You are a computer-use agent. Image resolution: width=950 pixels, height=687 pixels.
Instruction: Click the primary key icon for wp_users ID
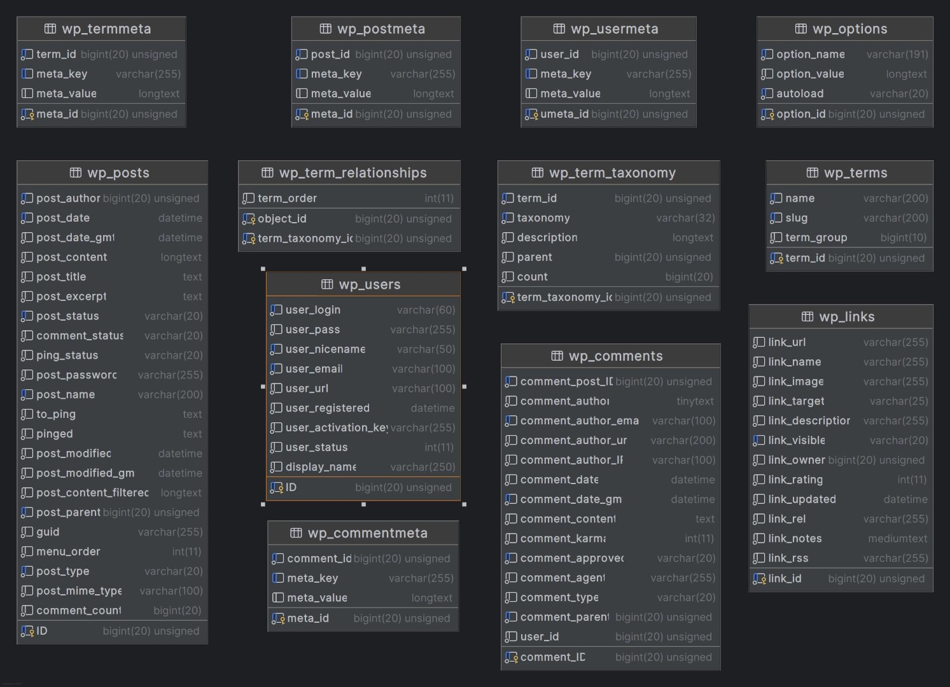(276, 488)
